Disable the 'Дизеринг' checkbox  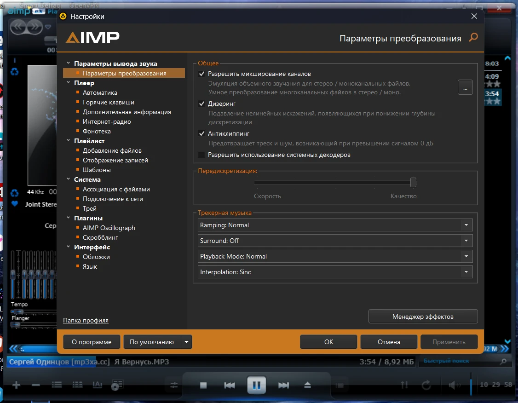[x=201, y=104]
